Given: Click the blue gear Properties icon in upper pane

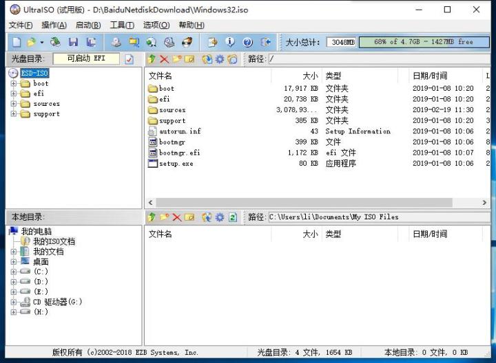Looking at the screenshot, I should point(220,59).
